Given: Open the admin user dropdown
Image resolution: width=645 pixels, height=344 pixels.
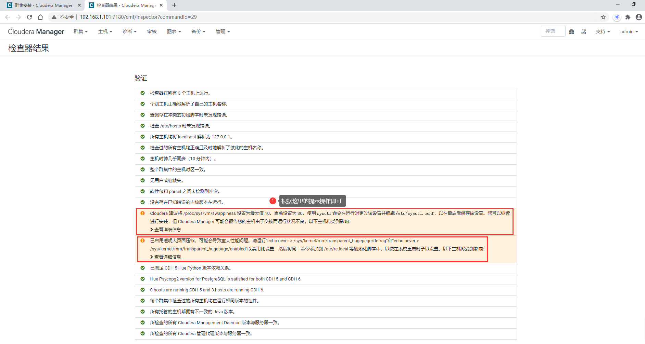Looking at the screenshot, I should (629, 31).
